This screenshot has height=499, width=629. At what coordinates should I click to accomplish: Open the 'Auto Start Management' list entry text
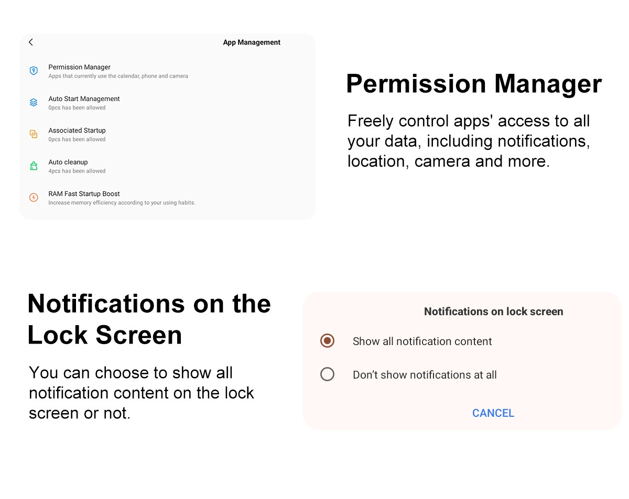(84, 99)
